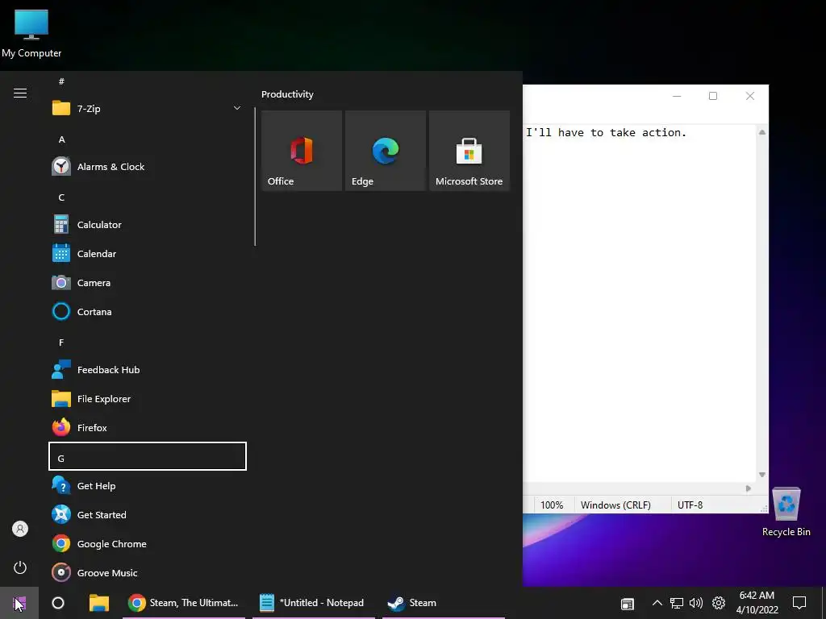Open the news widget icon in the tray
This screenshot has width=826, height=619.
[x=627, y=603]
